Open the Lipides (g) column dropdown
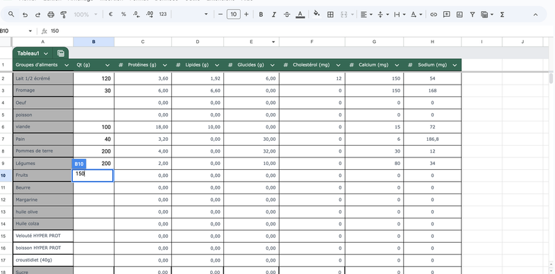Image resolution: width=555 pixels, height=274 pixels. (x=217, y=65)
